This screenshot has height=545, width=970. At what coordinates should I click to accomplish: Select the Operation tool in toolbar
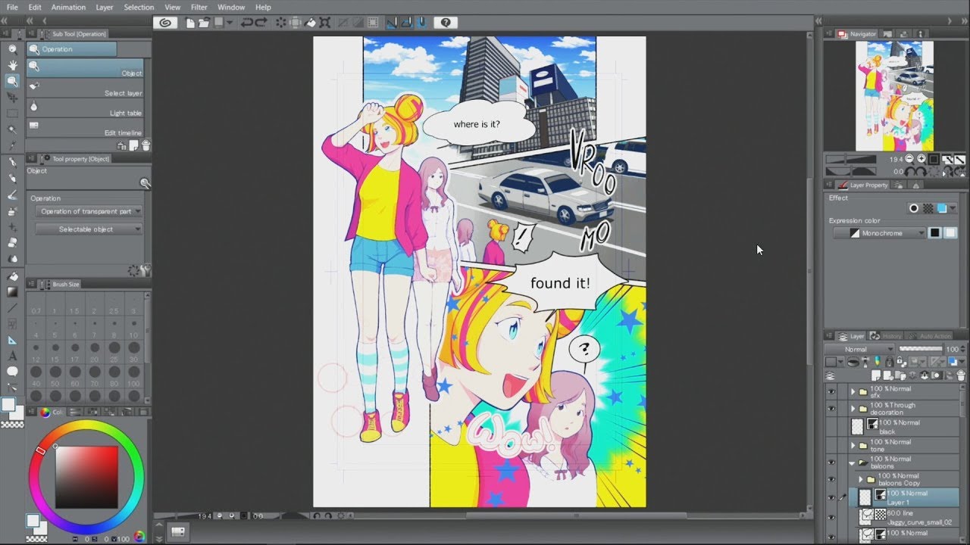click(12, 81)
